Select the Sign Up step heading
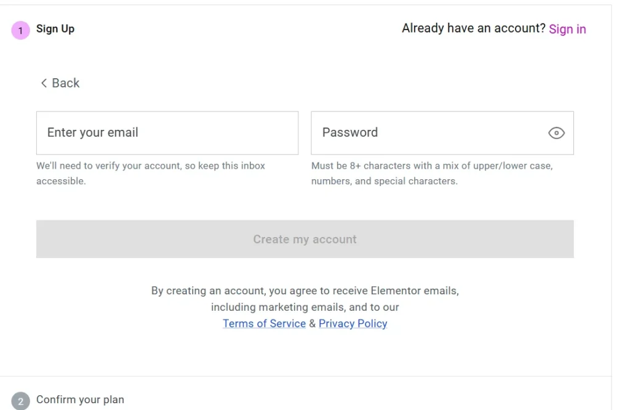This screenshot has height=410, width=630. point(55,29)
